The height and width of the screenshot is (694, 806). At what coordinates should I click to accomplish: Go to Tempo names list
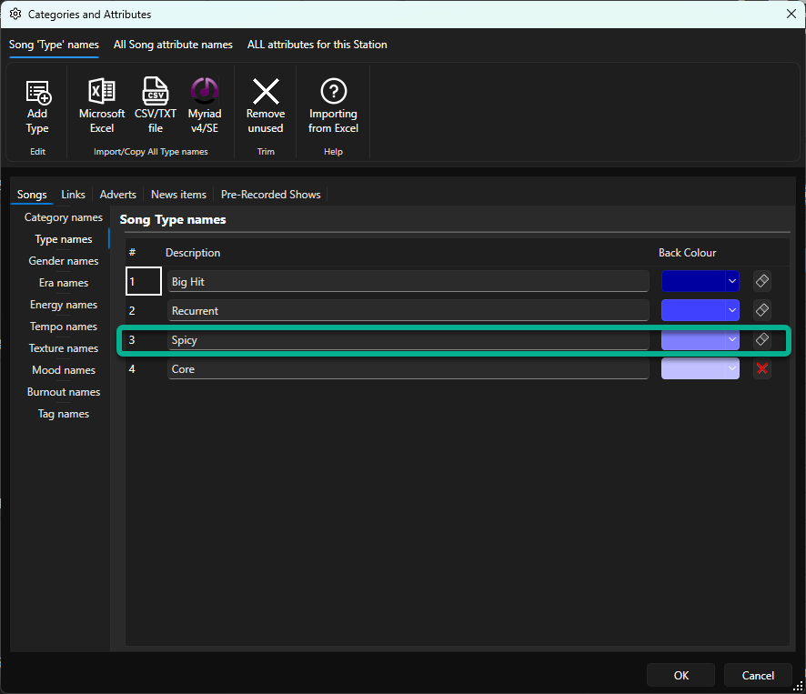(x=64, y=327)
